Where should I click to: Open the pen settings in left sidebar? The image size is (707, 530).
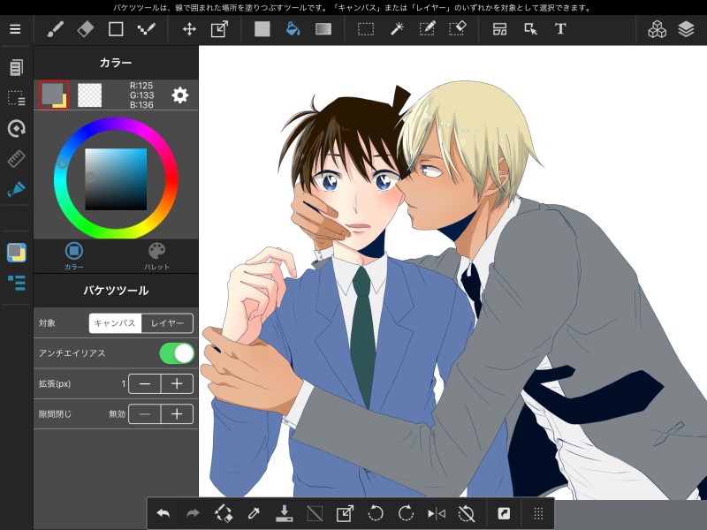16,189
